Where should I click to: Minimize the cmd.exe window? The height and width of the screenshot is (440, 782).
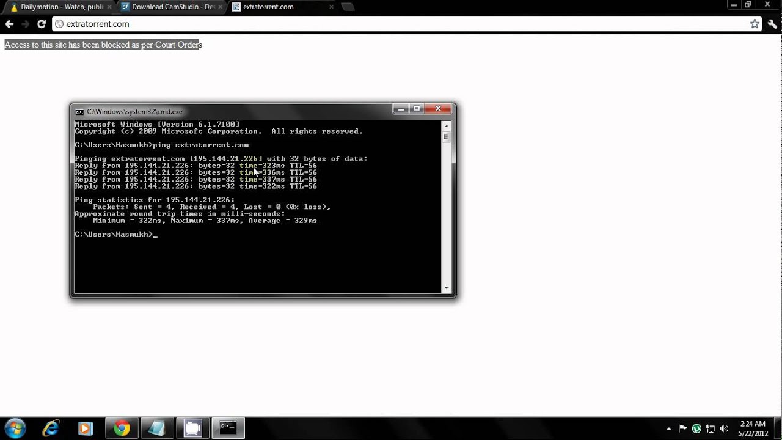click(401, 109)
